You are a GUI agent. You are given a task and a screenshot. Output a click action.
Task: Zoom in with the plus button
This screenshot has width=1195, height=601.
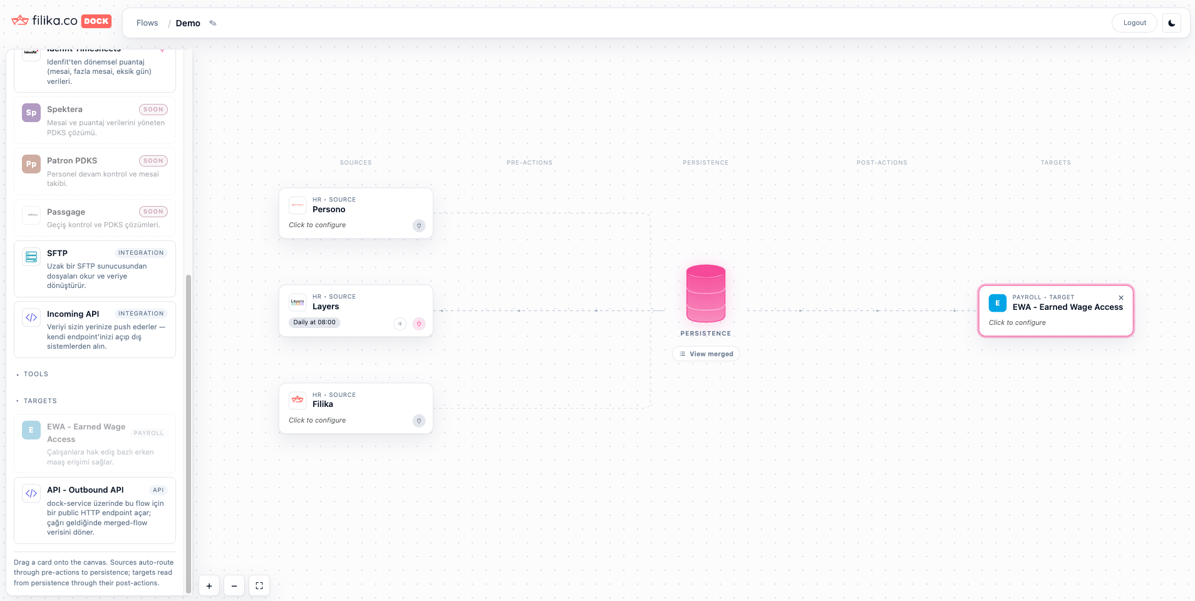tap(209, 586)
